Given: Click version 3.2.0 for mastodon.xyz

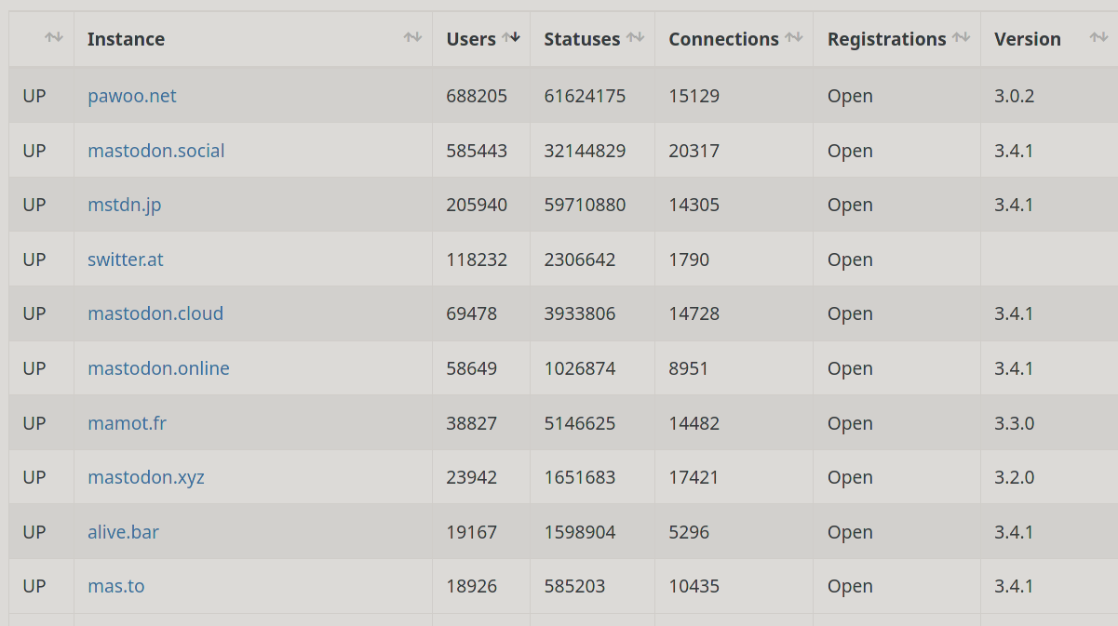Looking at the screenshot, I should click(x=1014, y=477).
